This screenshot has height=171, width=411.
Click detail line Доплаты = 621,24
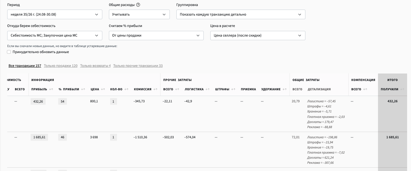coord(320,158)
